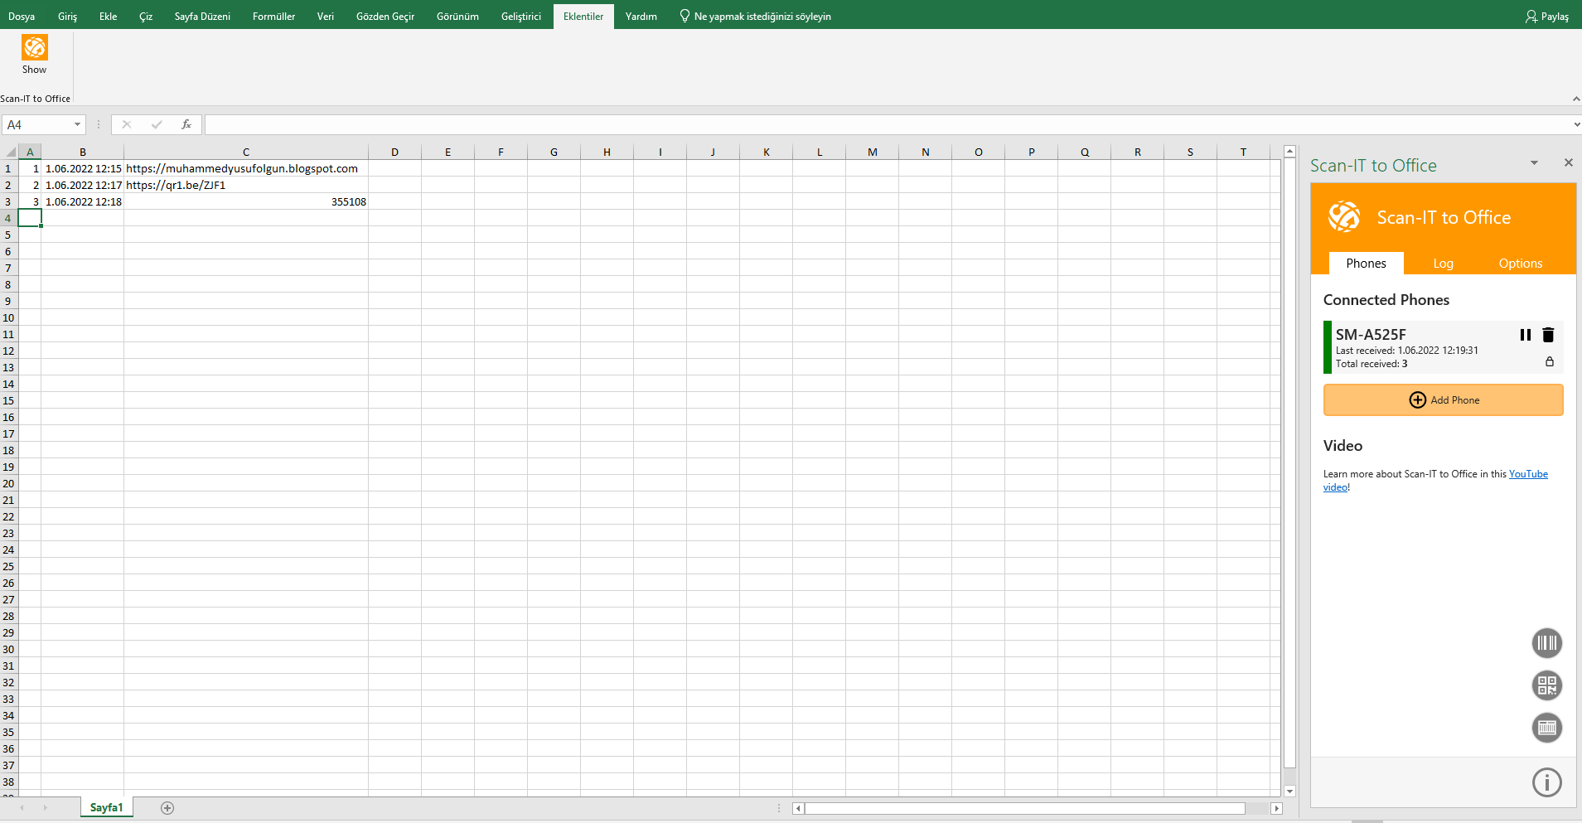Click the SM-A525F phone name
The height and width of the screenshot is (823, 1582).
click(x=1371, y=335)
